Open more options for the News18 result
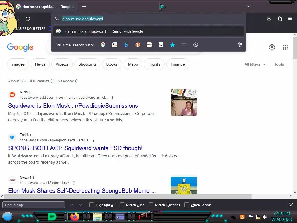297x223 pixels. pyautogui.click(x=74, y=183)
